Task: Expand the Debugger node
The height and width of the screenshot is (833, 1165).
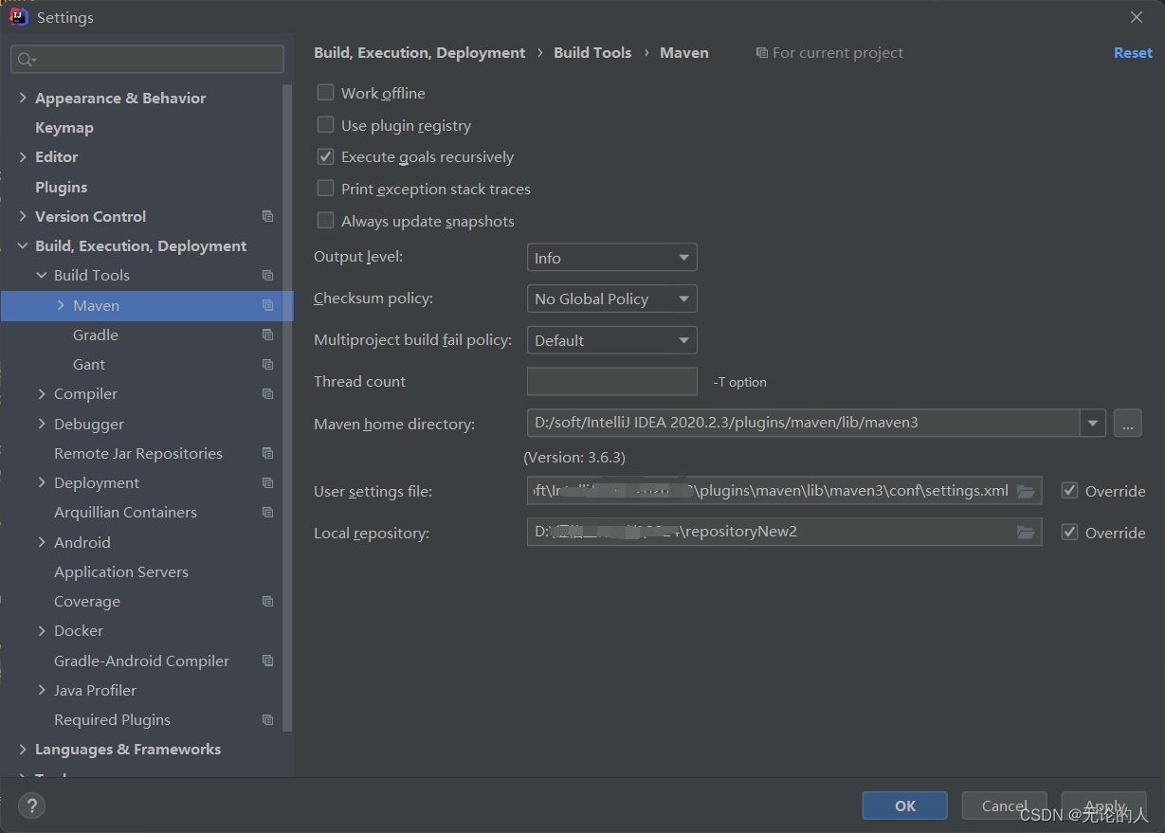Action: 42,424
